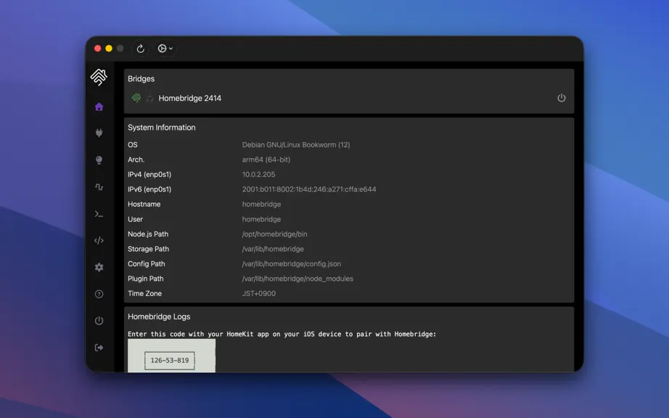
Task: Click the Plugin Path label
Action: (x=146, y=279)
